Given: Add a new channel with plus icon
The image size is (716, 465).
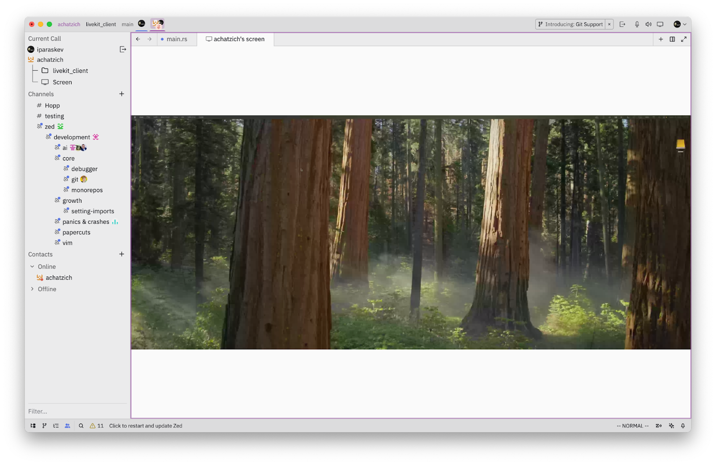Looking at the screenshot, I should (x=121, y=94).
